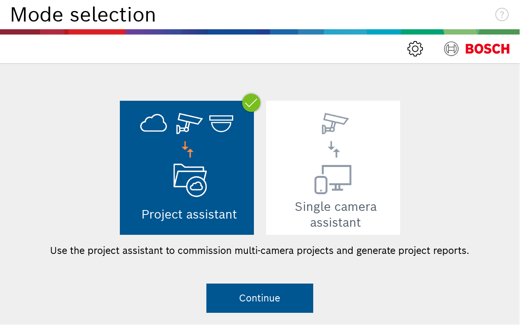
Task: Click the Single camera assistant label text
Action: 336,214
